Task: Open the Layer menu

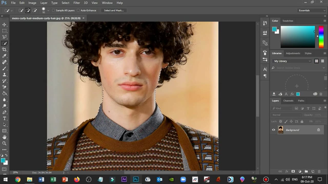Action: 44,3
